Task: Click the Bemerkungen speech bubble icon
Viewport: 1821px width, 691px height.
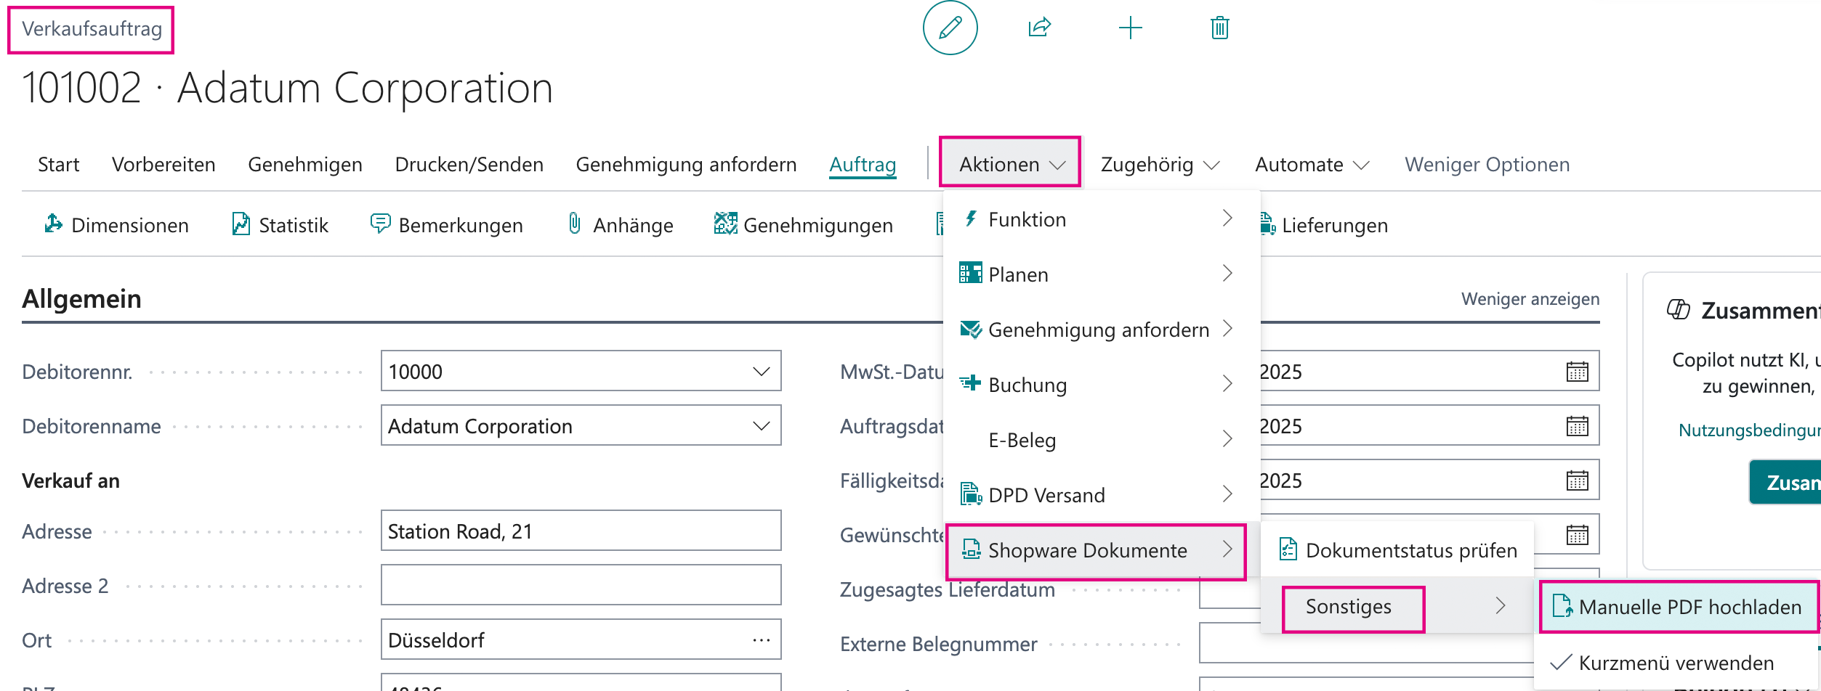Action: click(380, 224)
